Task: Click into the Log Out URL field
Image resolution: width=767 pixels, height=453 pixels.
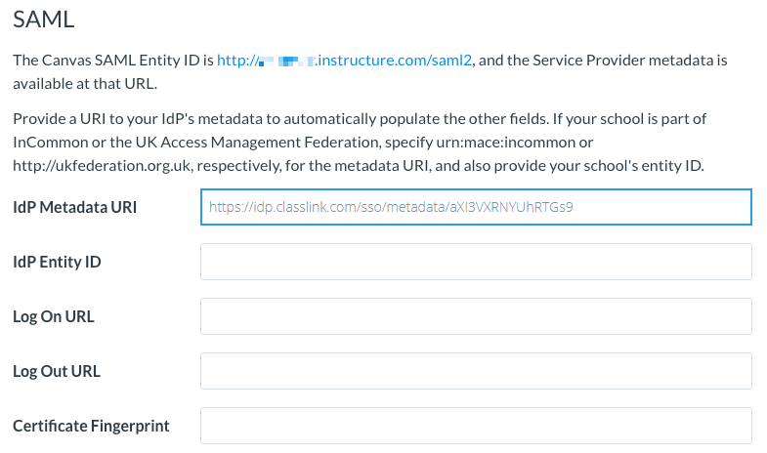Action: pos(475,371)
